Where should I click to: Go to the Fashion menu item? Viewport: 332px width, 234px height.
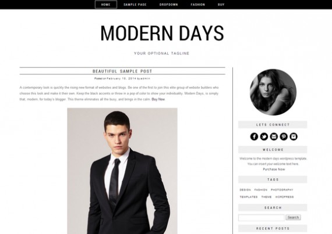click(198, 5)
